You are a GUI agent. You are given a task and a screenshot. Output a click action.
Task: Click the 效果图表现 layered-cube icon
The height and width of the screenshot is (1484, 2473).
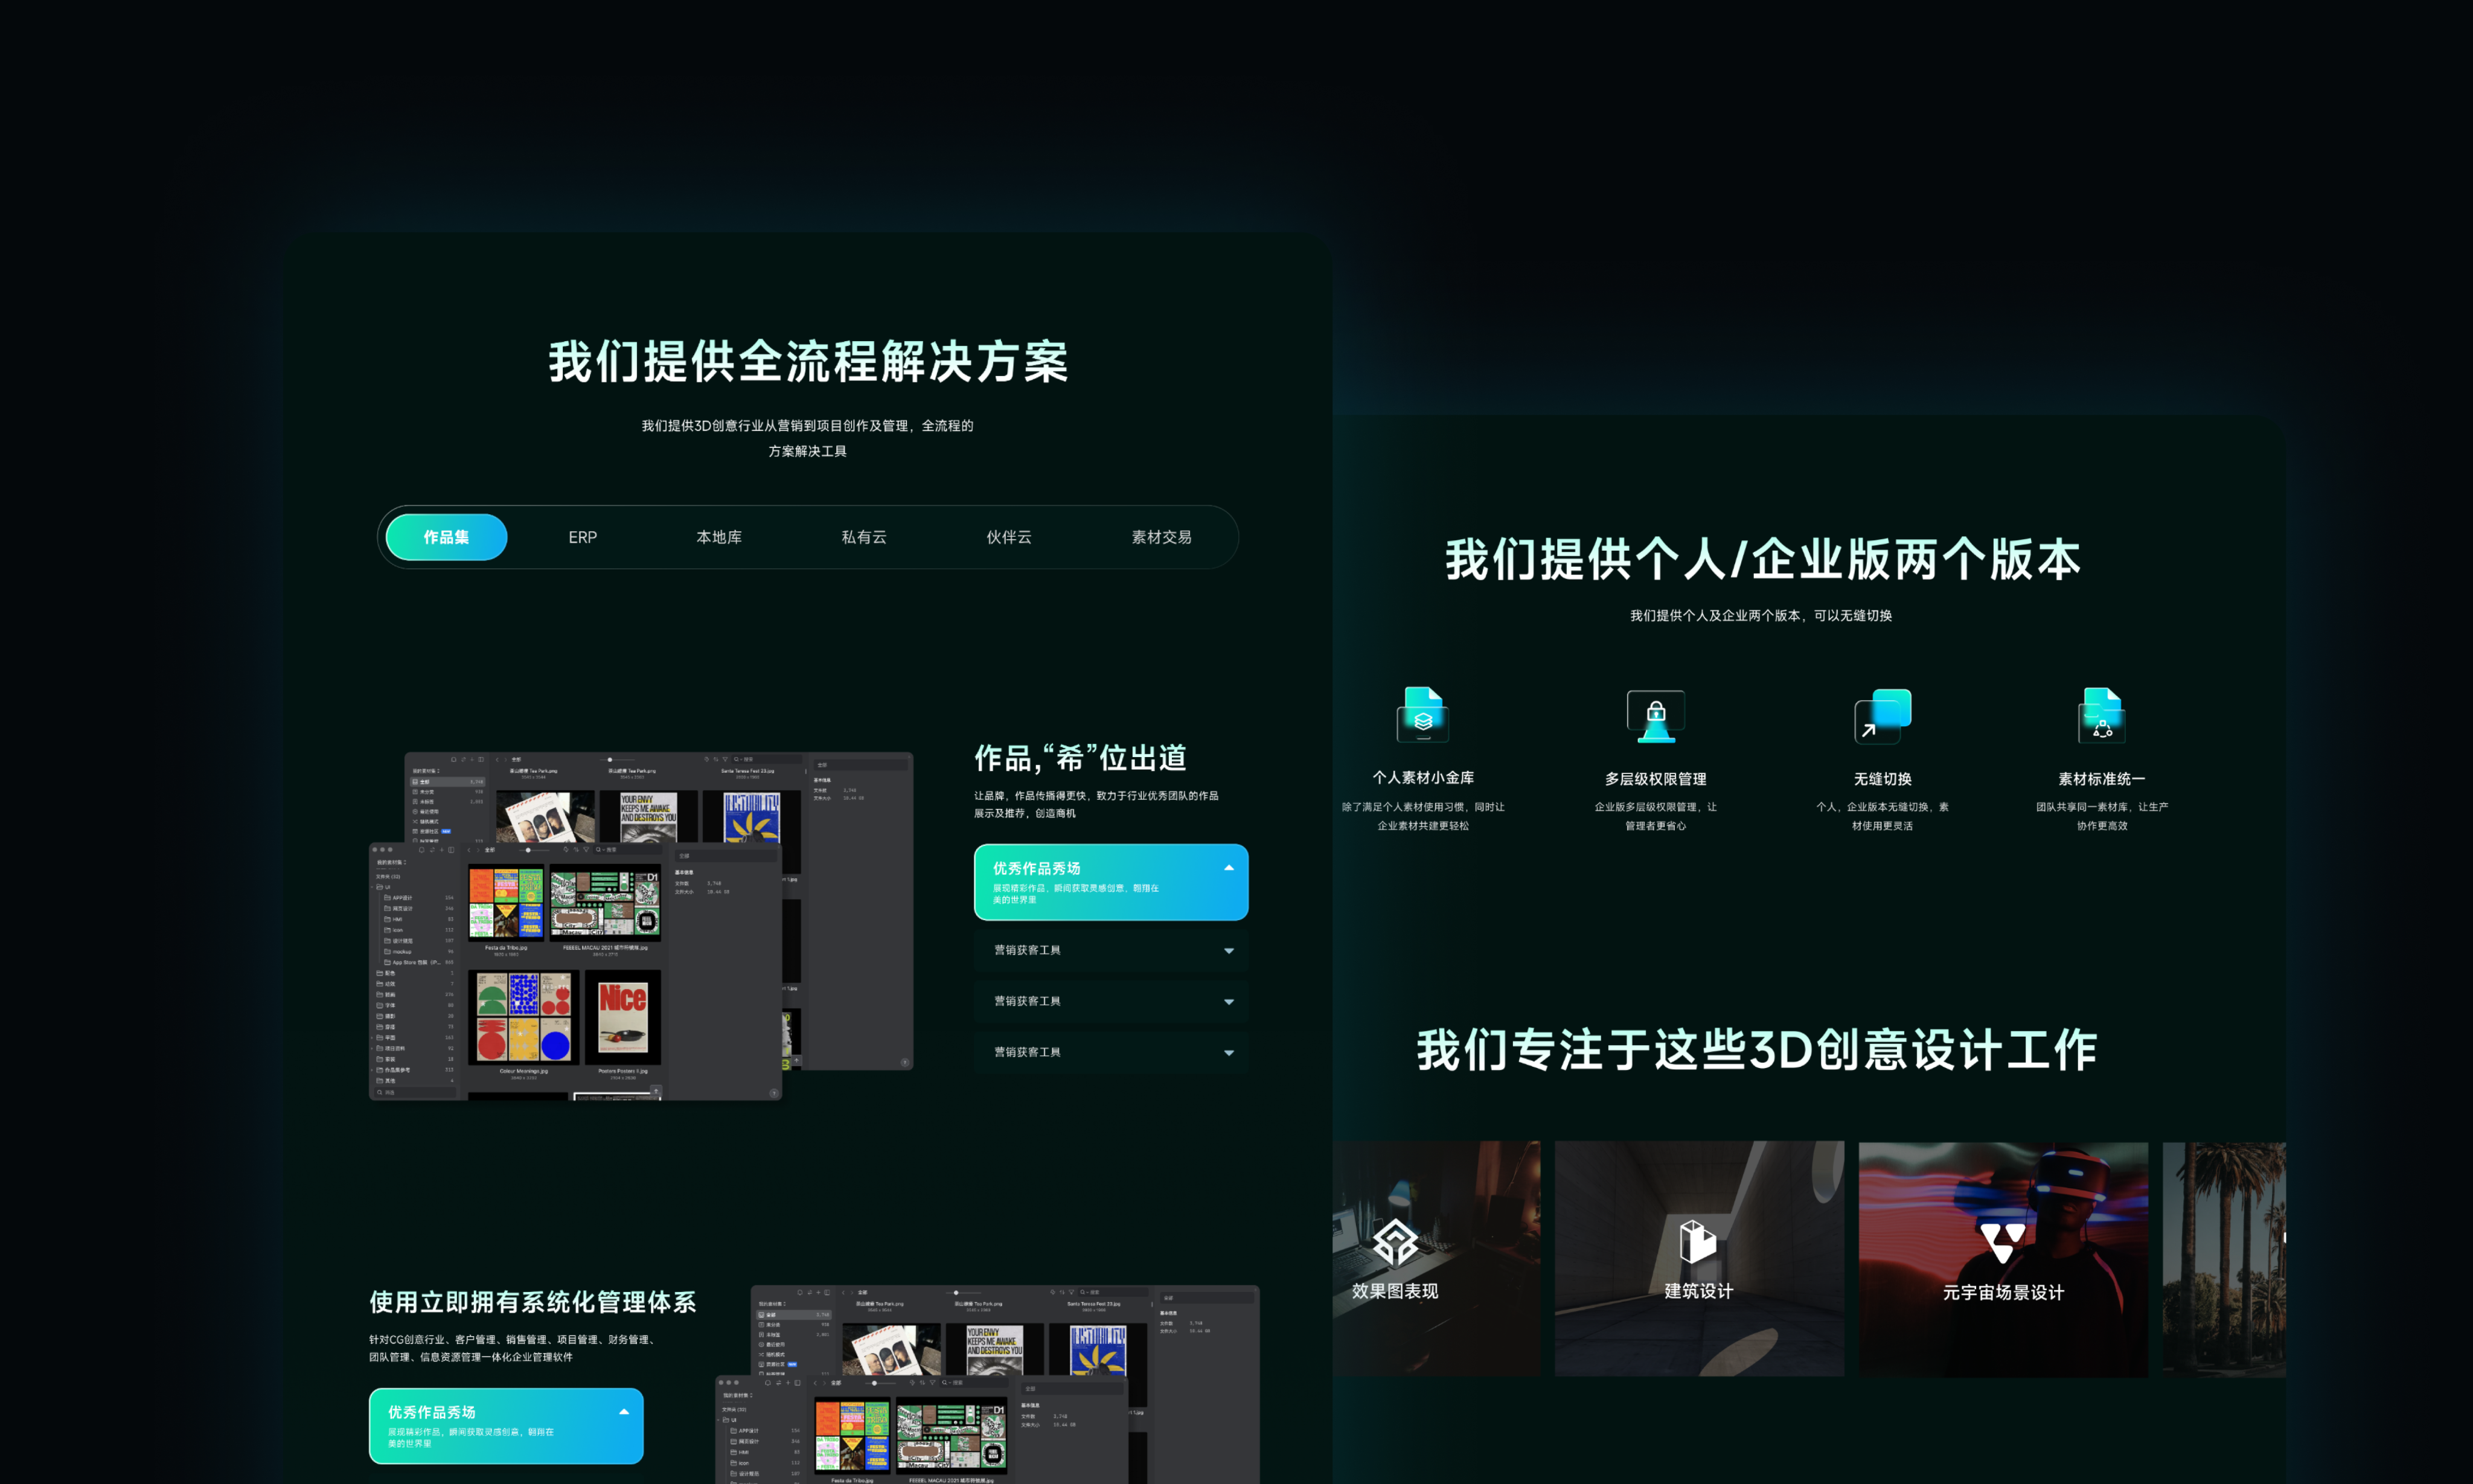click(1395, 1243)
